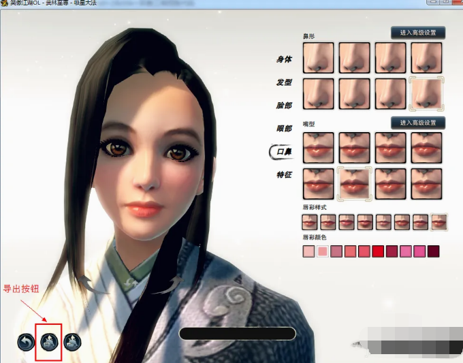Open the 脸部 category
Viewport: 463px width, 363px height.
tap(284, 106)
